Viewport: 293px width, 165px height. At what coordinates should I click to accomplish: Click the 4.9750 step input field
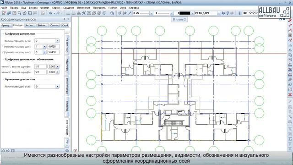point(54,46)
